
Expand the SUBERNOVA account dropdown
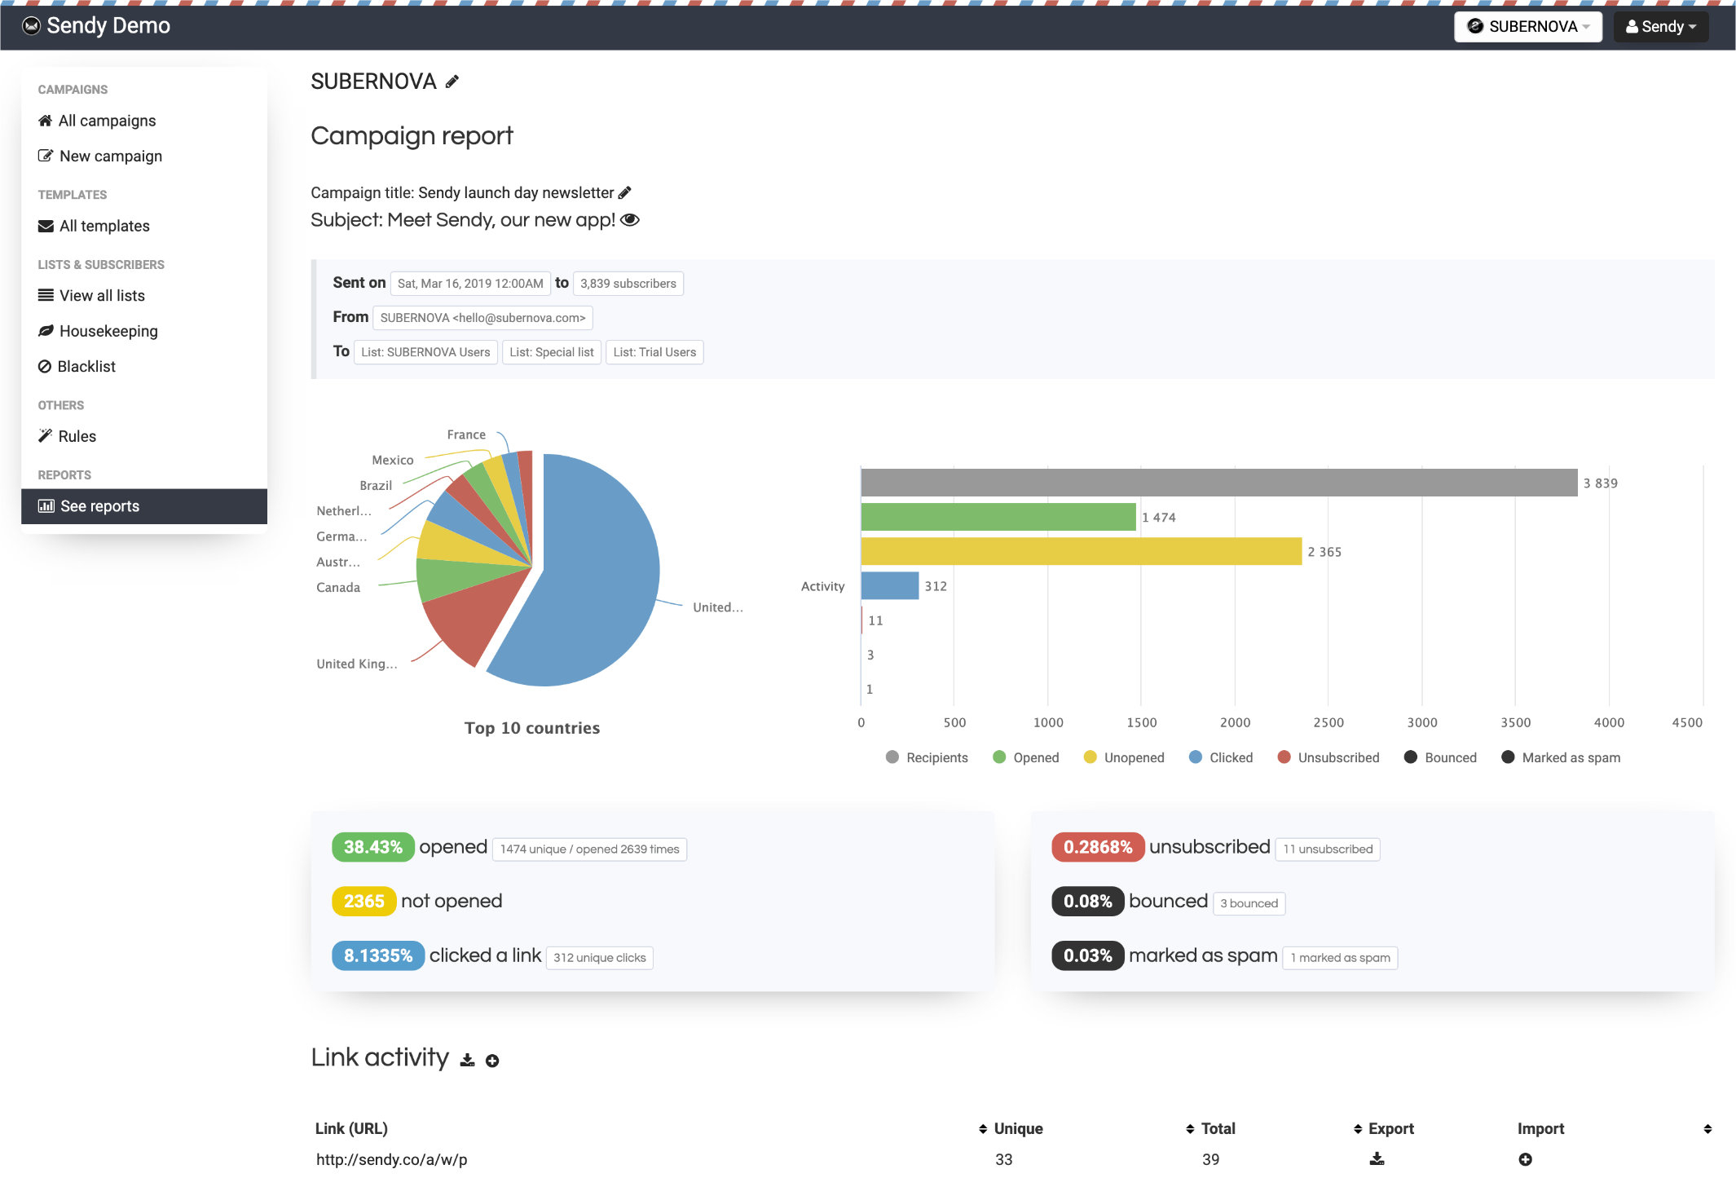(x=1528, y=25)
